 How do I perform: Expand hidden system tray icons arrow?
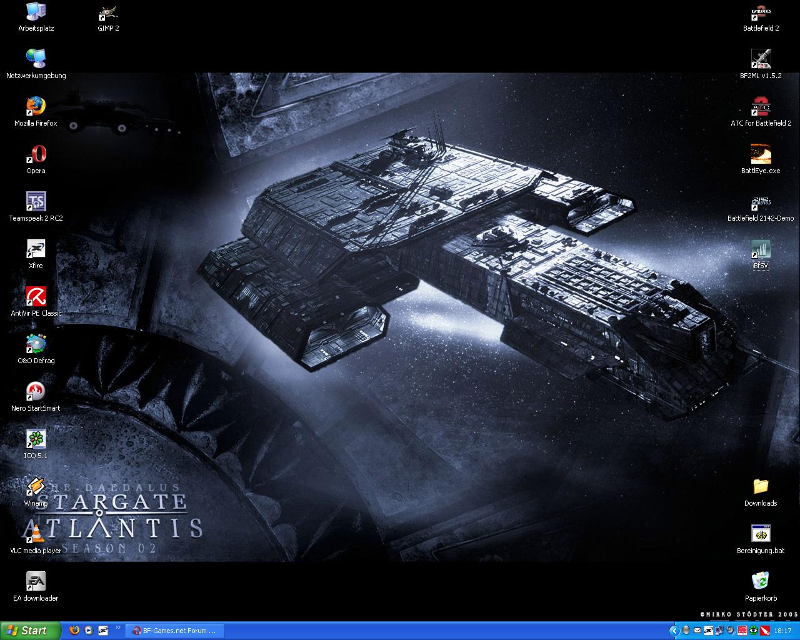pyautogui.click(x=674, y=631)
